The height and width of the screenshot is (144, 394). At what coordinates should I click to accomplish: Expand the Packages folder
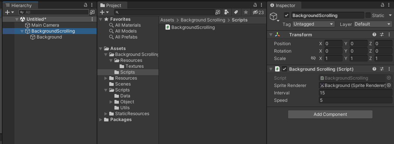point(100,120)
